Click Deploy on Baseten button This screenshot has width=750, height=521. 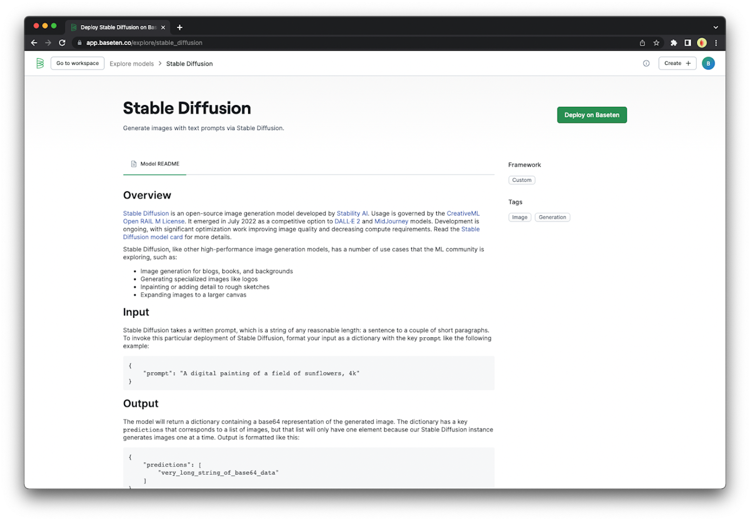click(592, 115)
